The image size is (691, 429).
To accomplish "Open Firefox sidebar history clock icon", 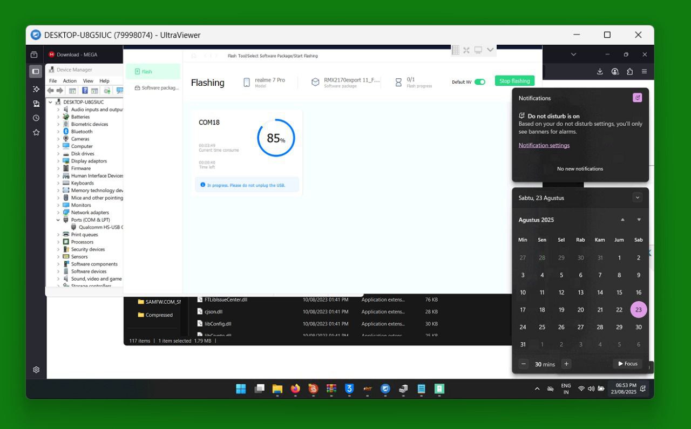I will 36,118.
